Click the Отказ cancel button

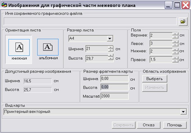(149, 125)
